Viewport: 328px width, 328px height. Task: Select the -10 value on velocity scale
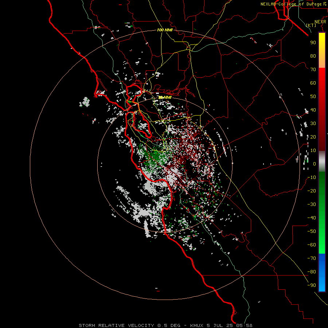point(312,177)
